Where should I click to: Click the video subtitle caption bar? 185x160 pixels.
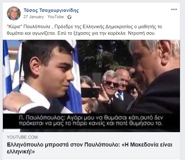92,121
